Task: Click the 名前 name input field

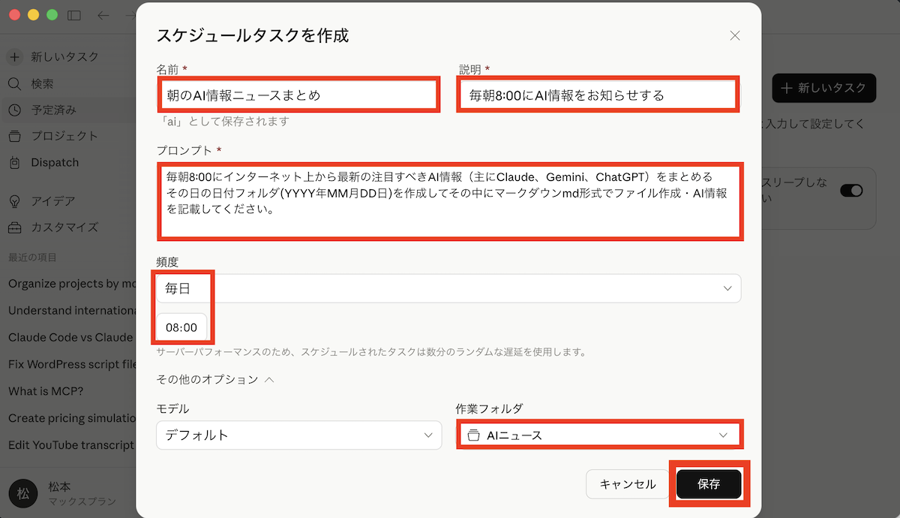Action: point(298,95)
